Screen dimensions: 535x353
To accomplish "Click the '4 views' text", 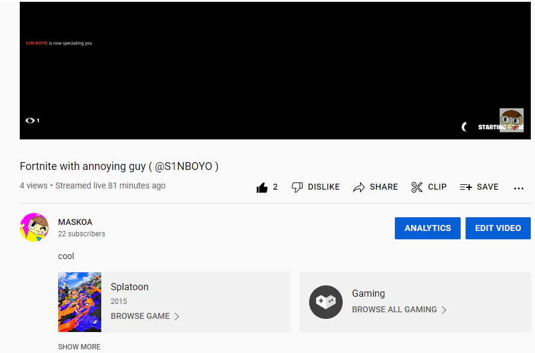I will pos(34,185).
